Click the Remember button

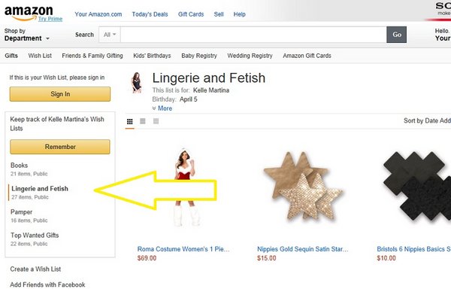click(x=60, y=147)
